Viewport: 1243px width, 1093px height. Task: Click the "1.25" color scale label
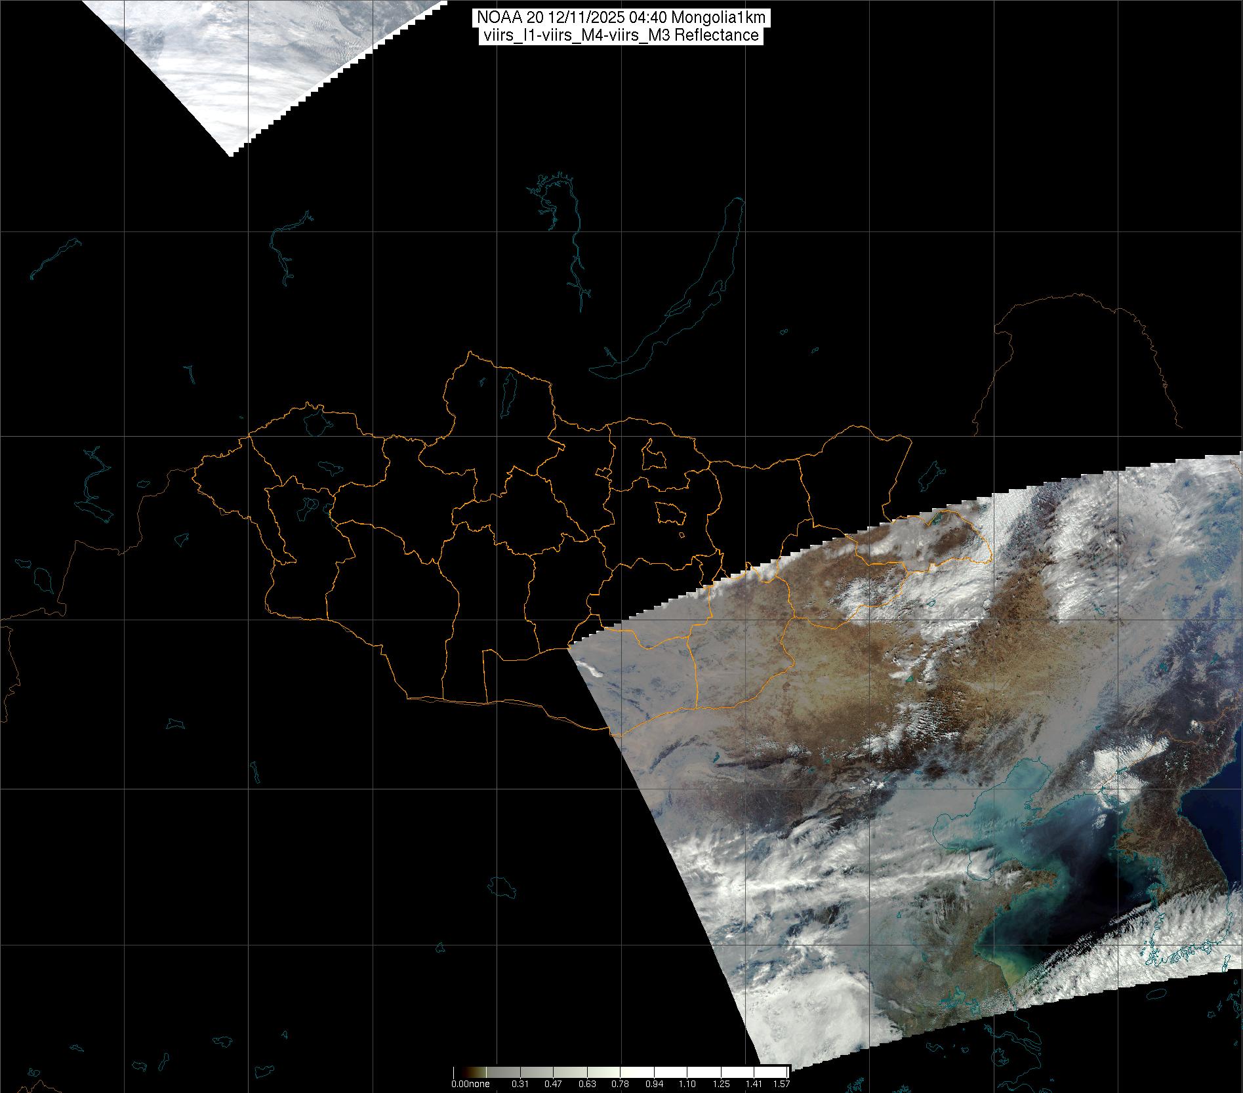point(721,1084)
